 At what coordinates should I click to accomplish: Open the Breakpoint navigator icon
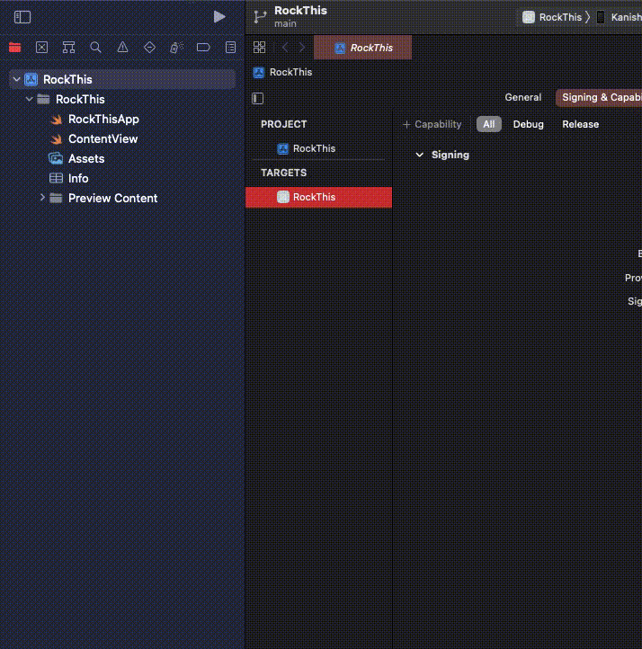(x=203, y=48)
